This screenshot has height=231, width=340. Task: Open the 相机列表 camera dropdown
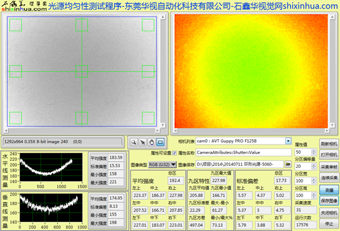coord(288,141)
